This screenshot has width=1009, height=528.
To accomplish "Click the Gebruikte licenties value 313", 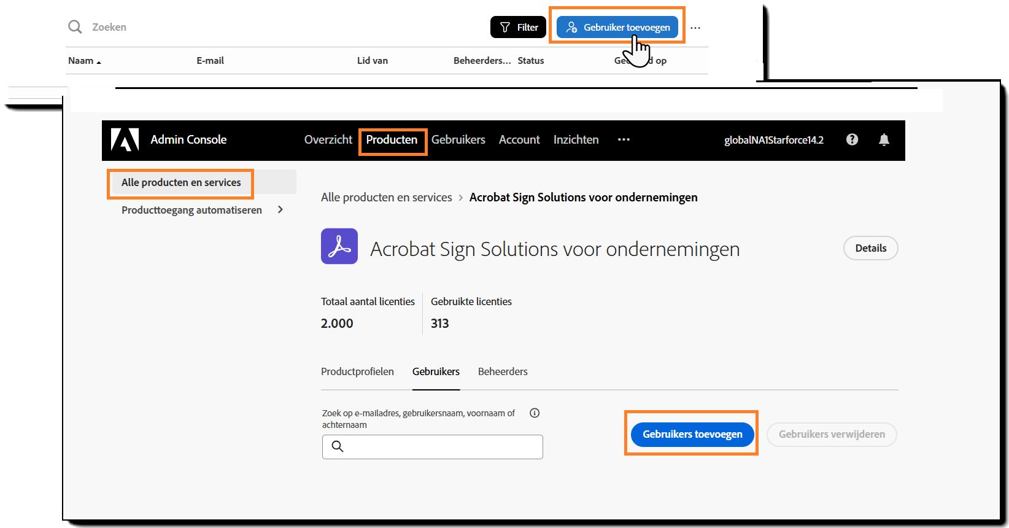I will [439, 324].
